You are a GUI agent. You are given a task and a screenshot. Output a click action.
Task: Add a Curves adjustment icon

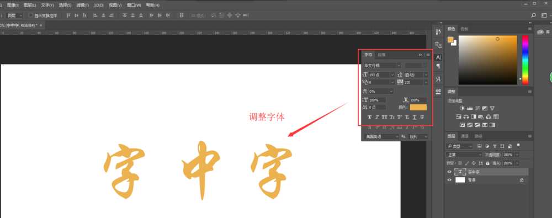(x=477, y=108)
